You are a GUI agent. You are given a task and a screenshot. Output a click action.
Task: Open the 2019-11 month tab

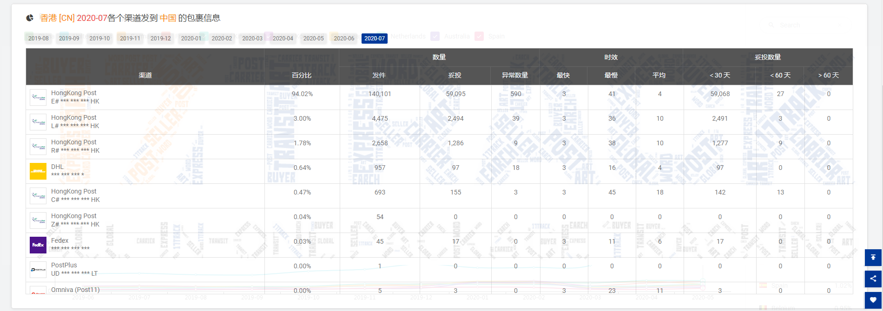130,39
